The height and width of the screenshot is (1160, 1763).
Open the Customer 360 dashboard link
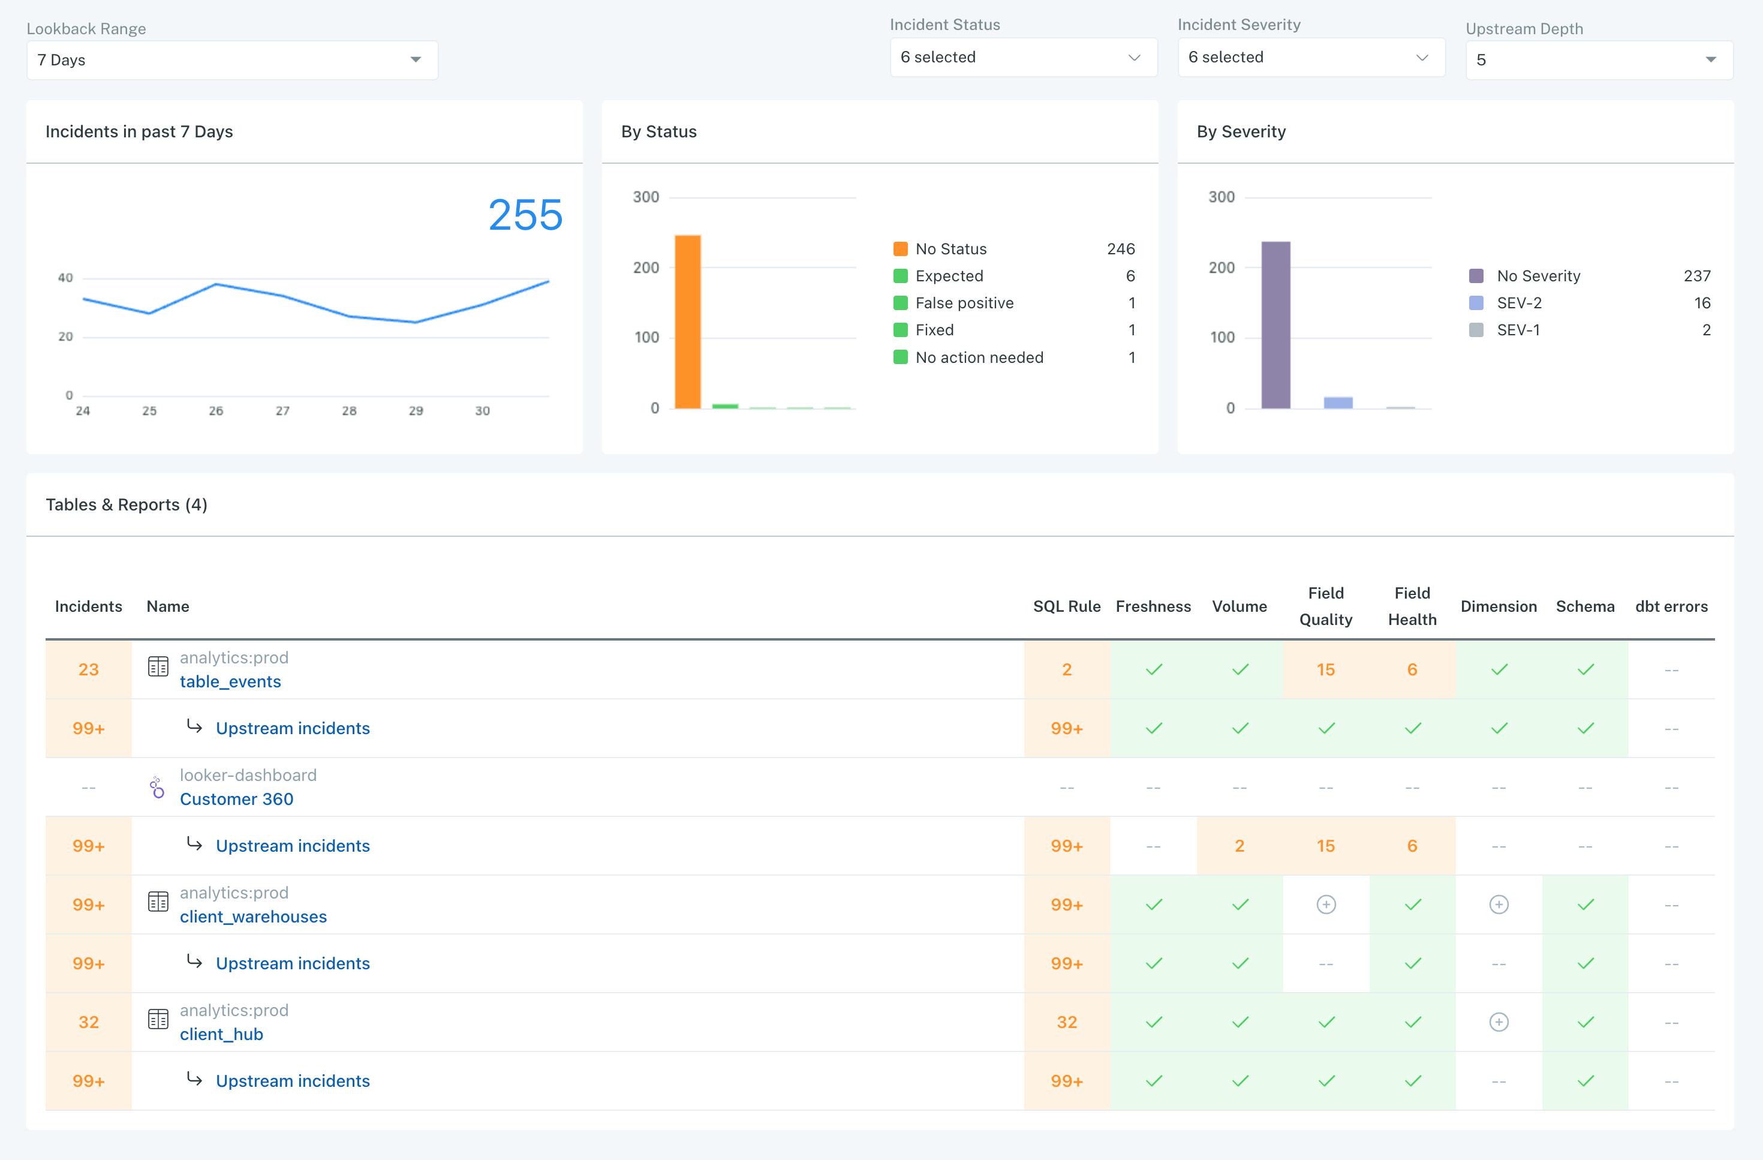point(236,798)
